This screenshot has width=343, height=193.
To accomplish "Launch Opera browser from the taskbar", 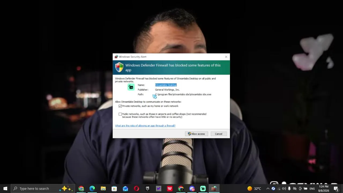I will point(136,189).
